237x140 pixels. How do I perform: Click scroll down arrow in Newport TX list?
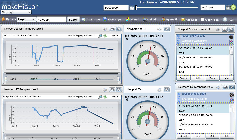pyautogui.click(x=232, y=132)
